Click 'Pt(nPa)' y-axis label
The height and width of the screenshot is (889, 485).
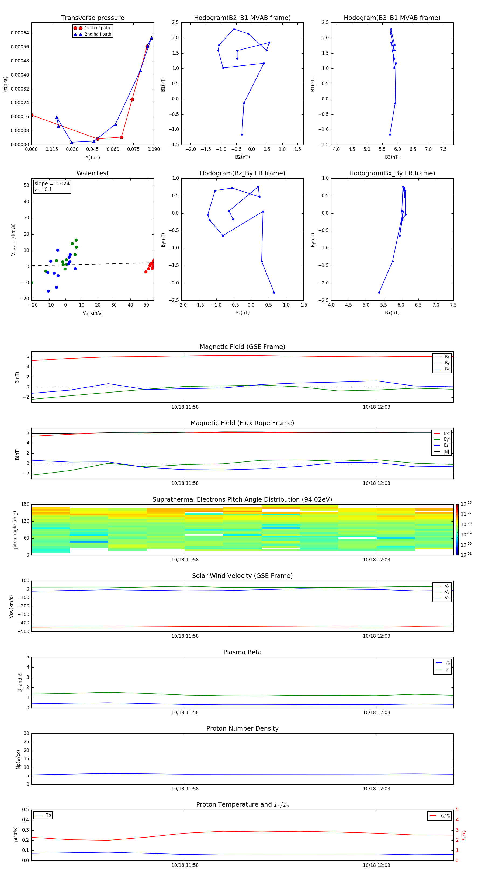[x=5, y=84]
